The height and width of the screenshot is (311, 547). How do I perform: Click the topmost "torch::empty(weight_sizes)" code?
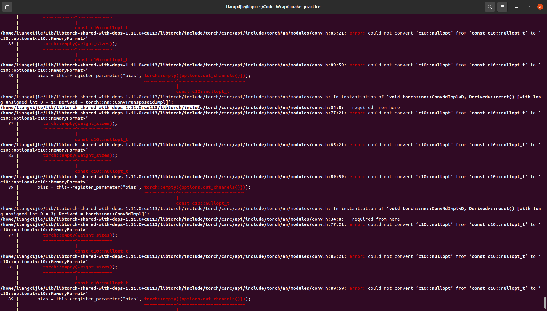(78, 44)
